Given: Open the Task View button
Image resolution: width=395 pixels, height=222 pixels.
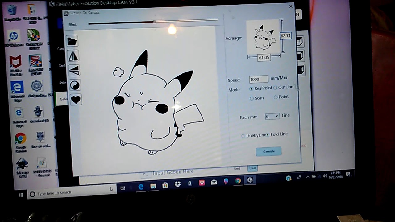Looking at the screenshot, I should point(123,188).
